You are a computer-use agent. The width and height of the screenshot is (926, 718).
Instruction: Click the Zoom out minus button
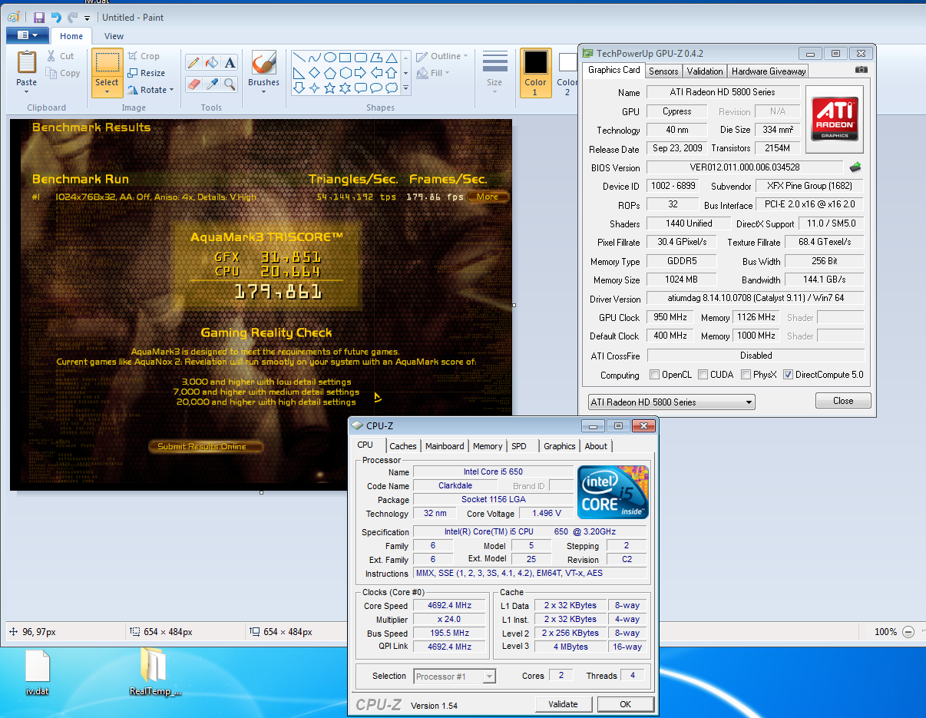[908, 632]
